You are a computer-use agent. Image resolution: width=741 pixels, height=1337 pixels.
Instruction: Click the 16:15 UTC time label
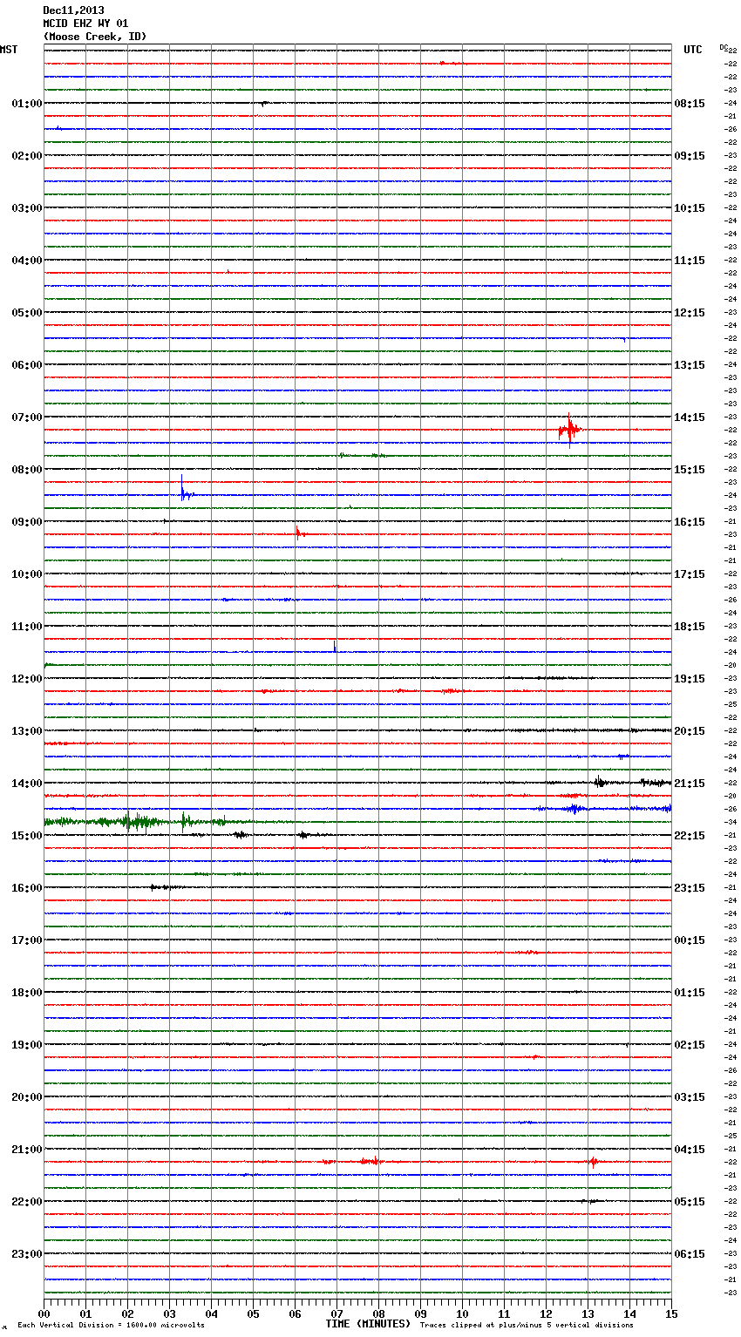pos(690,522)
